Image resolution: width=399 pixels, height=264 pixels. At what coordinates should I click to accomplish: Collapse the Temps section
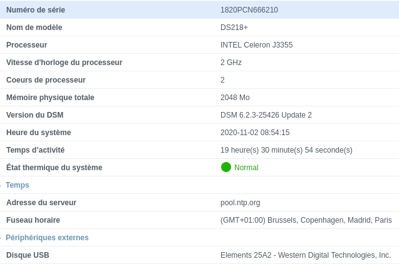pos(18,185)
